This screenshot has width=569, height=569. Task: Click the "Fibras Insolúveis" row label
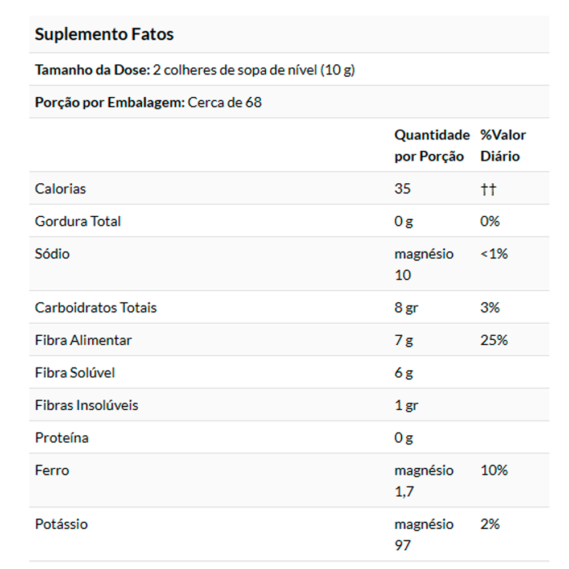click(86, 405)
